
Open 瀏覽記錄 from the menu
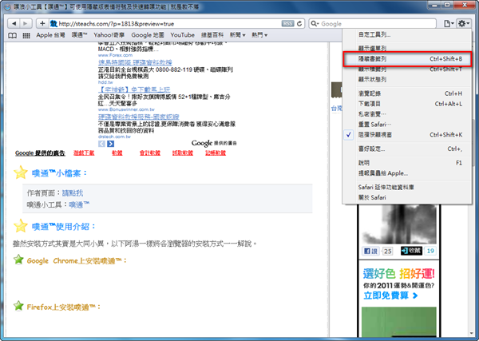[x=407, y=93]
